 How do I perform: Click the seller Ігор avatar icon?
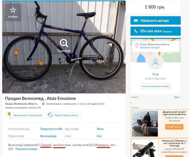pyautogui.click(x=155, y=62)
